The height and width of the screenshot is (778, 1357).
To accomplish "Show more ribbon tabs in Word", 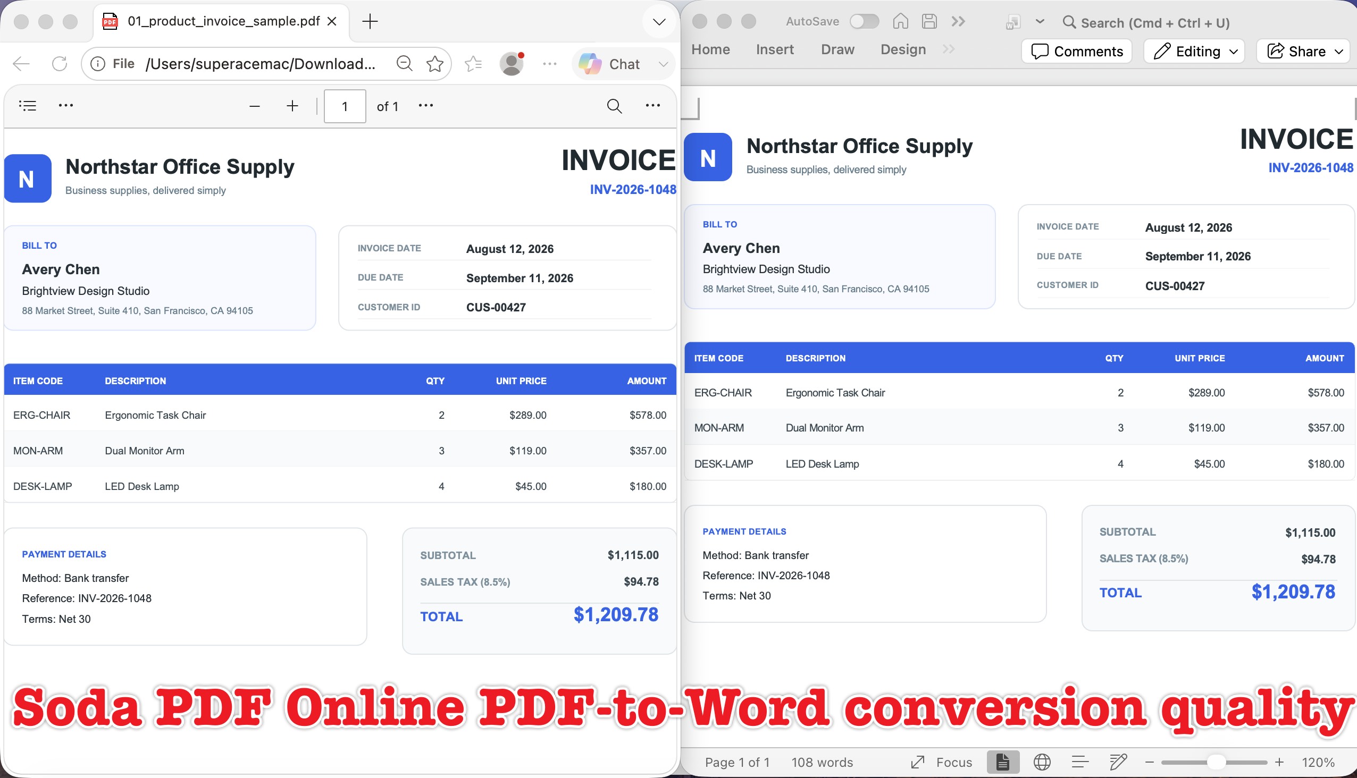I will (x=949, y=49).
